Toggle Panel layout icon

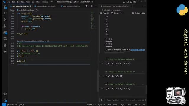[x=128, y=2]
